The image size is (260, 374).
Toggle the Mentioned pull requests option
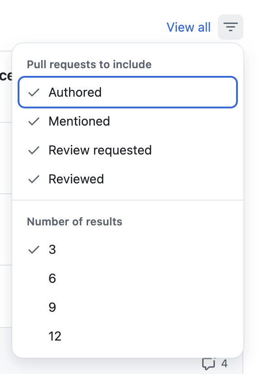pos(128,122)
